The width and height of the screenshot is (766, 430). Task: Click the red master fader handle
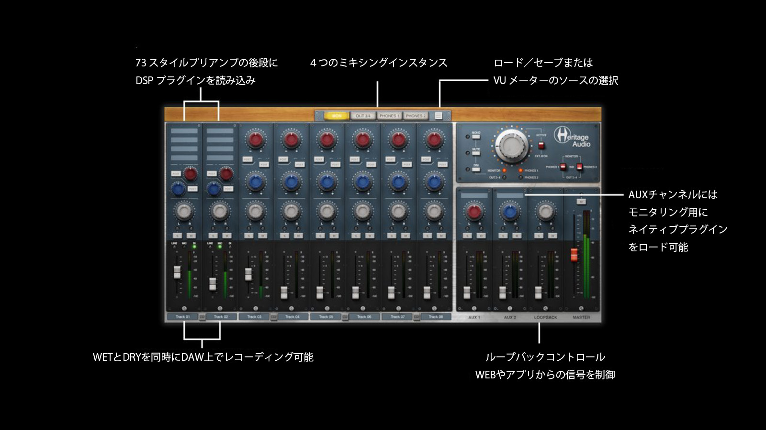tap(574, 255)
